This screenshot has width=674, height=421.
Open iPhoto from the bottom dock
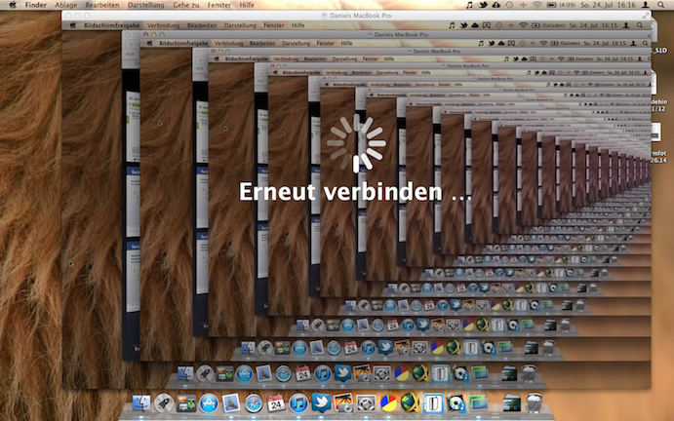coord(343,403)
